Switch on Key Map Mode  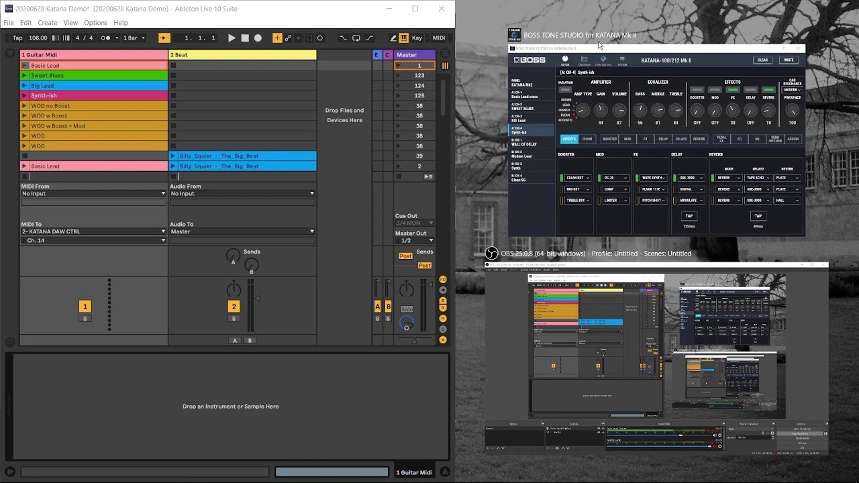[x=417, y=38]
